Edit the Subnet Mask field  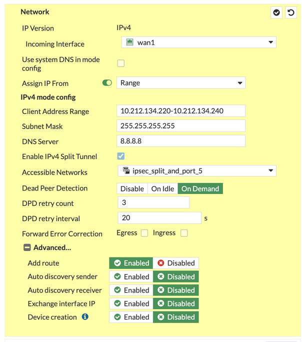click(x=181, y=126)
